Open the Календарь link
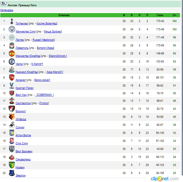 pos(7,10)
